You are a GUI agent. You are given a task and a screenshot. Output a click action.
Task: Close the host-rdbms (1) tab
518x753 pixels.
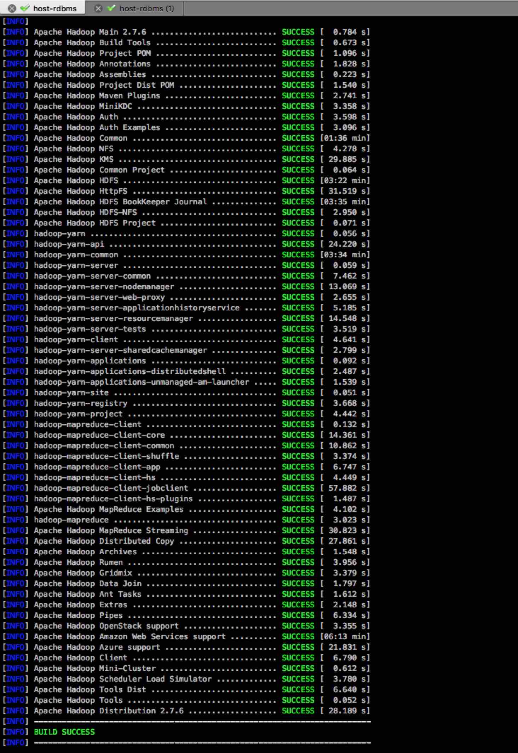click(99, 8)
